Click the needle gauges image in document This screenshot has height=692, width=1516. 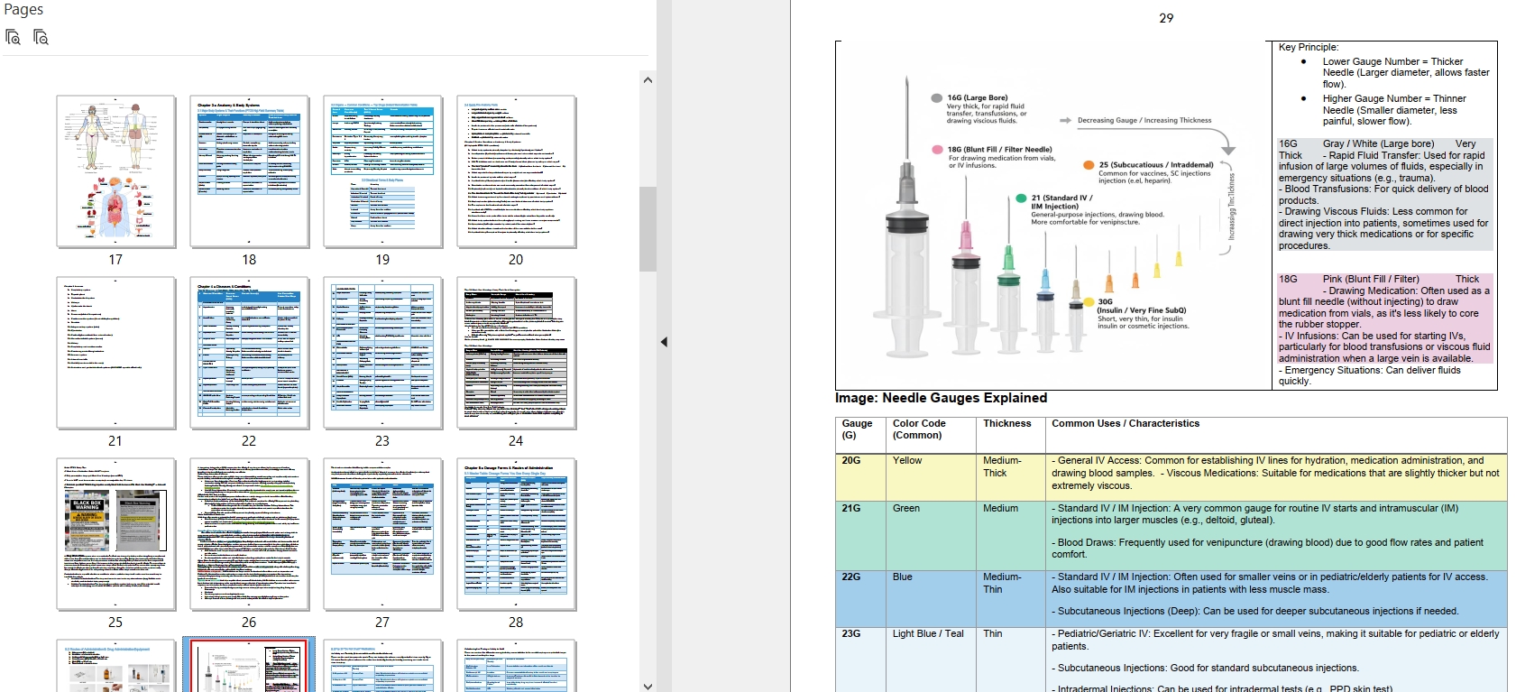coord(1052,217)
